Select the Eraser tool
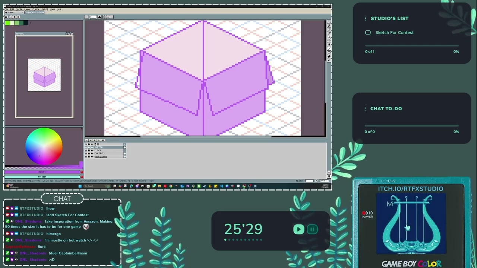This screenshot has height=268, width=477. click(x=329, y=29)
